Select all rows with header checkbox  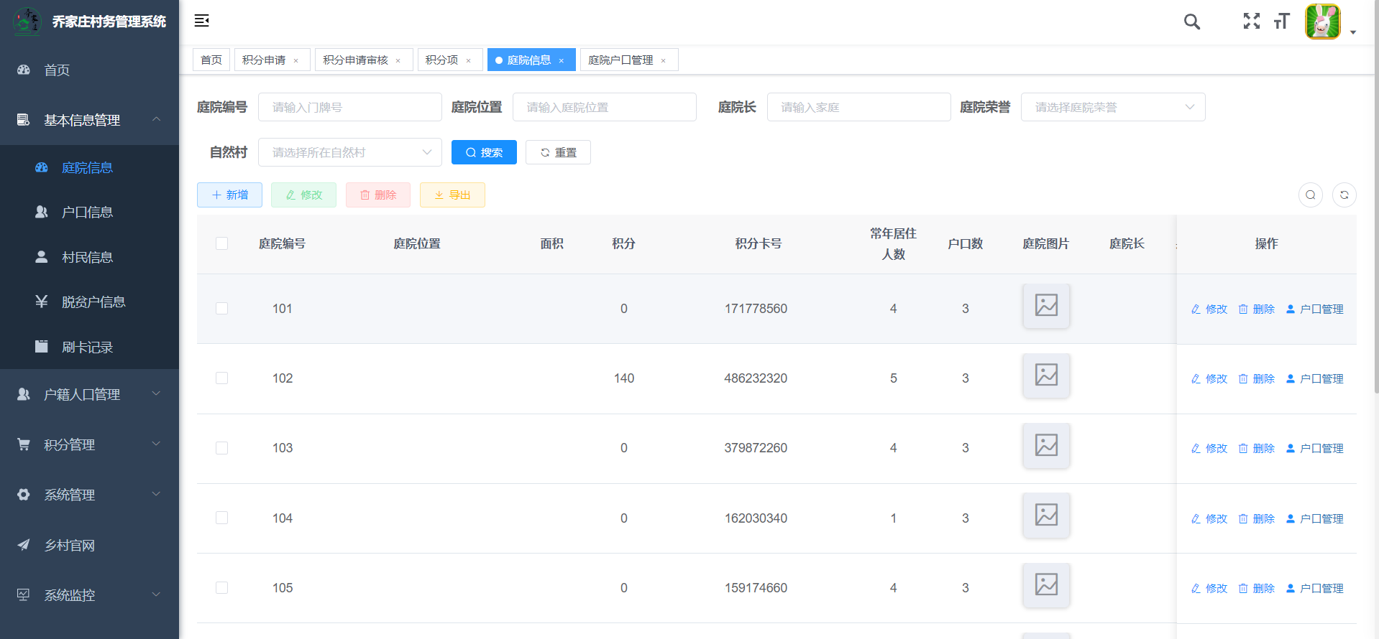click(x=221, y=243)
